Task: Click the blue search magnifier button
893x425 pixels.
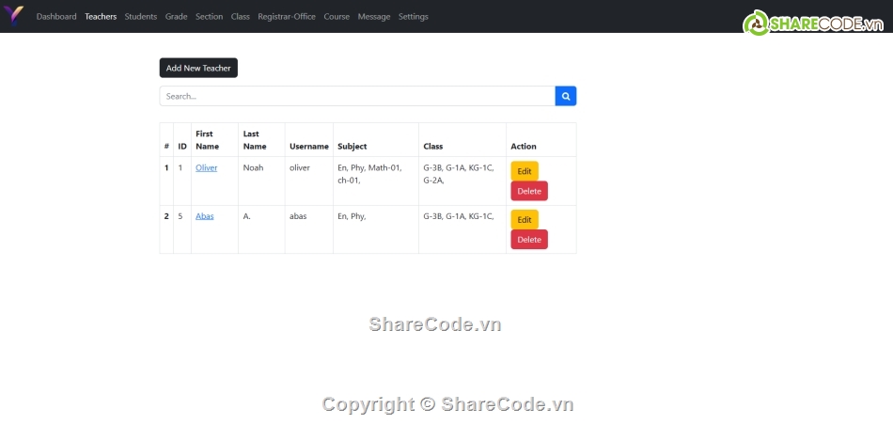Action: pos(566,96)
